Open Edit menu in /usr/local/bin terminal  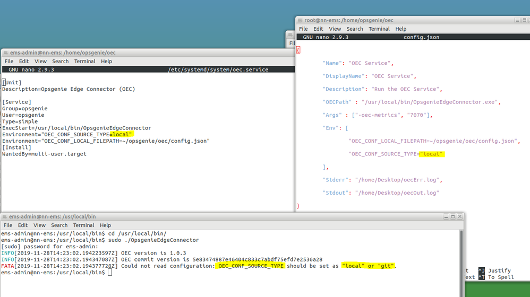click(23, 225)
